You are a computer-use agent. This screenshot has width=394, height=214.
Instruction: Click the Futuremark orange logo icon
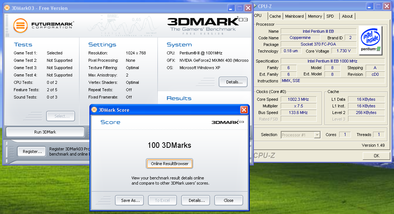pyautogui.click(x=20, y=25)
